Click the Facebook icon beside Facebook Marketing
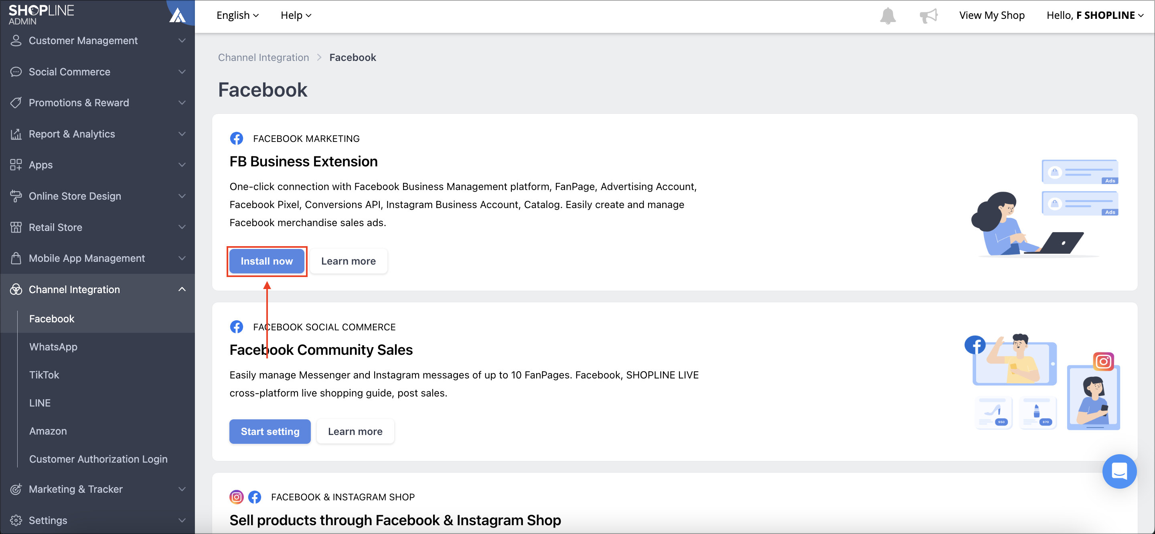 pos(237,139)
